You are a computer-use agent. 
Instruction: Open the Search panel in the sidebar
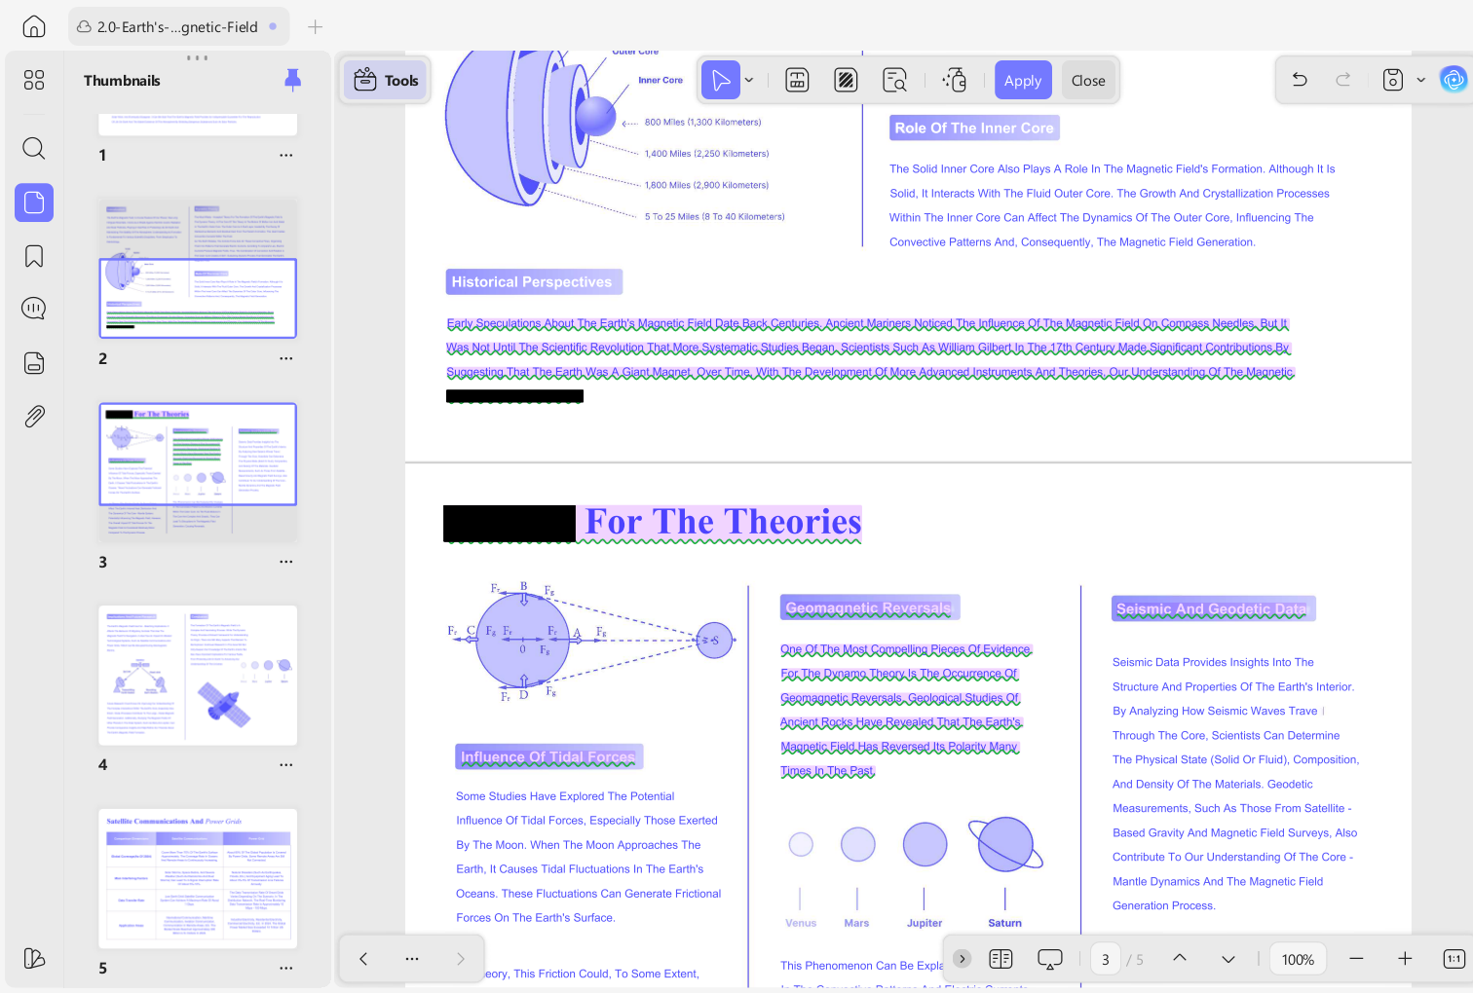(34, 148)
